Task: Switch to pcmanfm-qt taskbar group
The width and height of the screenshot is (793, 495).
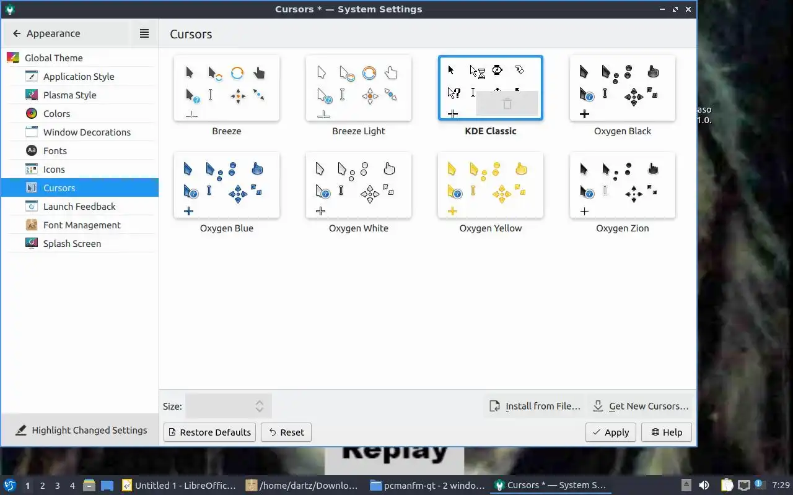Action: click(x=427, y=485)
